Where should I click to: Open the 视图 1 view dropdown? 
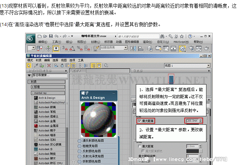tap(208, 66)
